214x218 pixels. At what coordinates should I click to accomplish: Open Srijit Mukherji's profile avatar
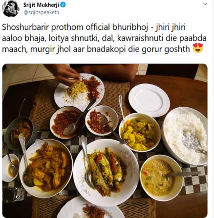pos(11,8)
